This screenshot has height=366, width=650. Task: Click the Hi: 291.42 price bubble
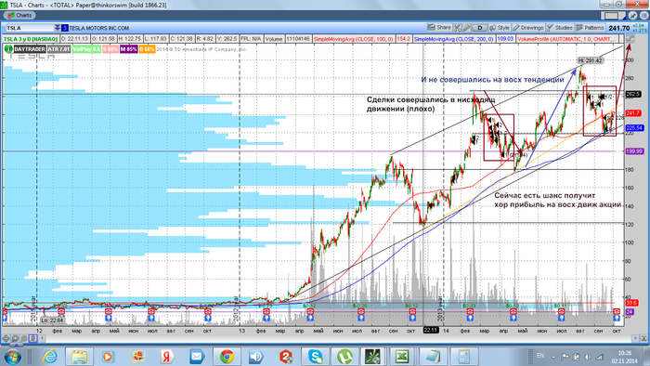tap(591, 60)
